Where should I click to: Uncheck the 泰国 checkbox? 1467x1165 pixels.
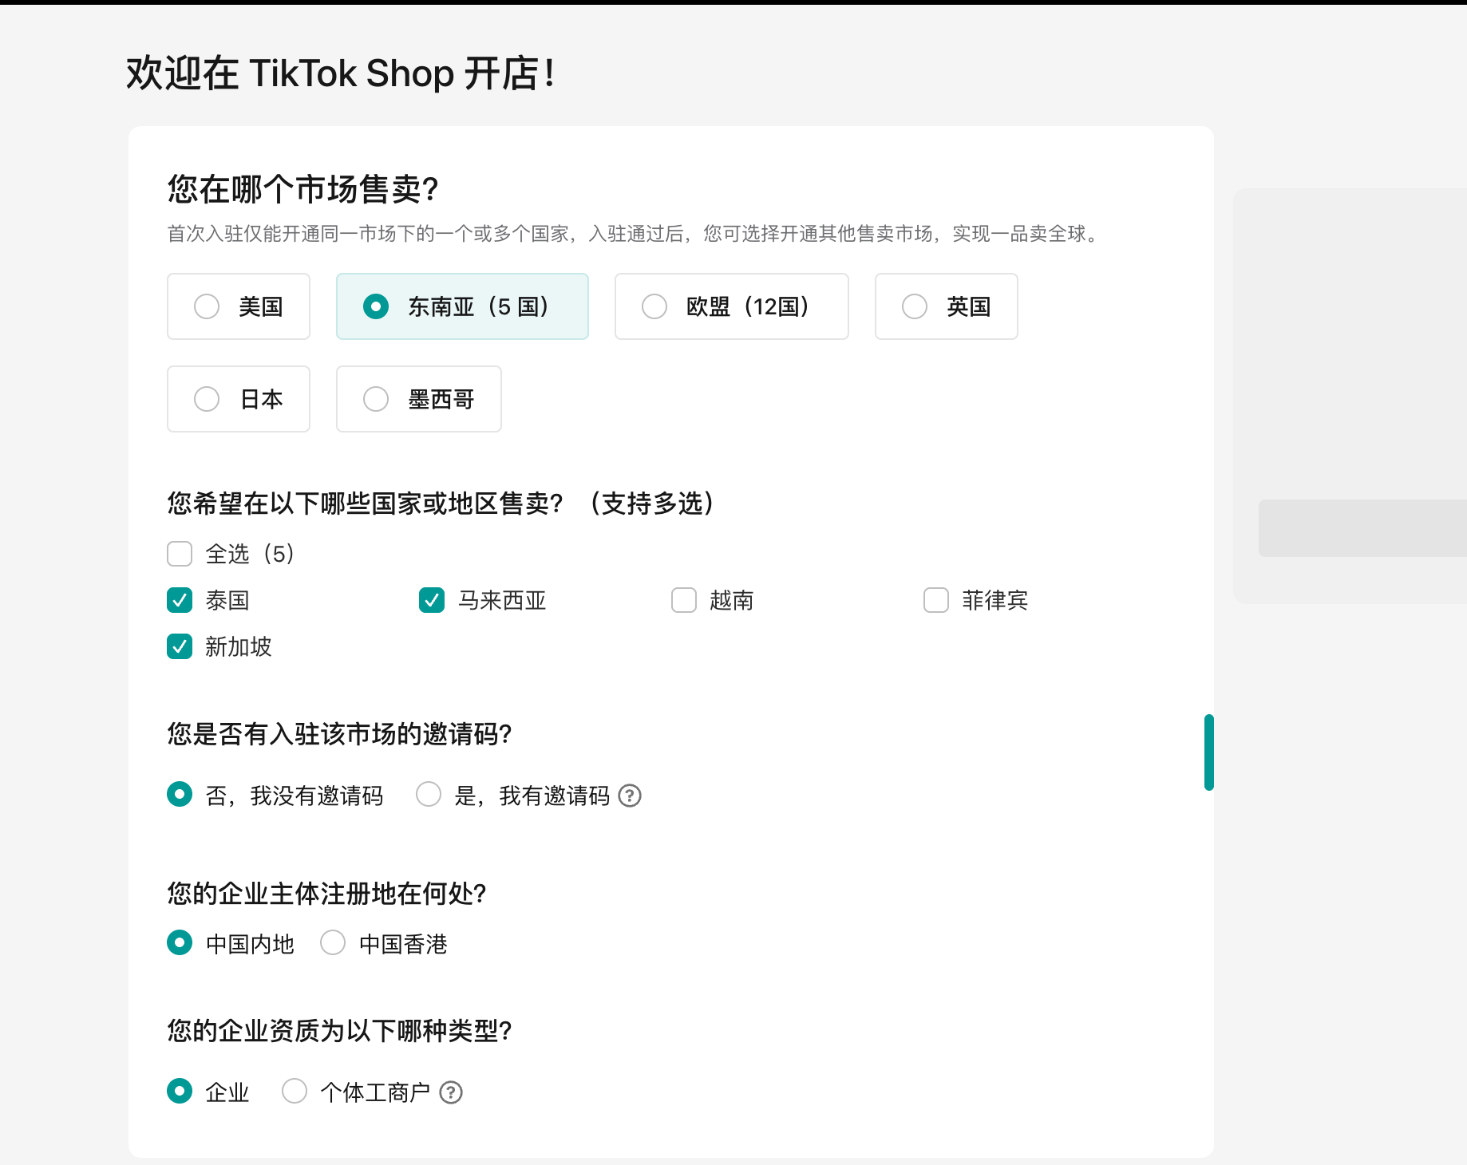[x=180, y=600]
